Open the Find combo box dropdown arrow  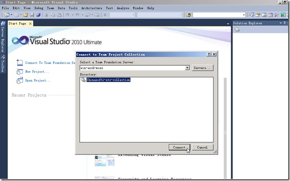point(244,15)
